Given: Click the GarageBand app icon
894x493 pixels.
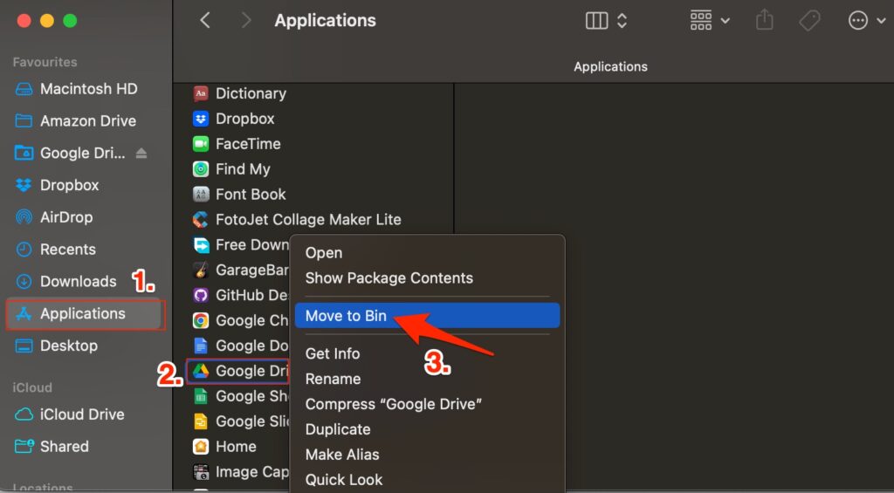Looking at the screenshot, I should [x=201, y=270].
